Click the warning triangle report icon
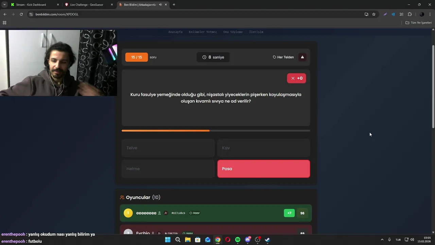Image resolution: width=435 pixels, height=245 pixels. point(302,57)
